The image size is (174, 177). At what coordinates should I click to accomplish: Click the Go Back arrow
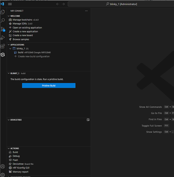(x=58, y=4)
